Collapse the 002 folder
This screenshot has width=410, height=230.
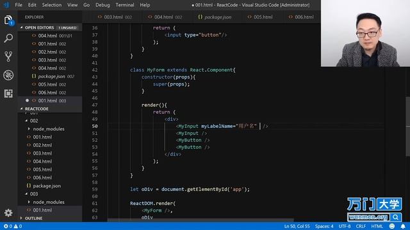pyautogui.click(x=27, y=121)
